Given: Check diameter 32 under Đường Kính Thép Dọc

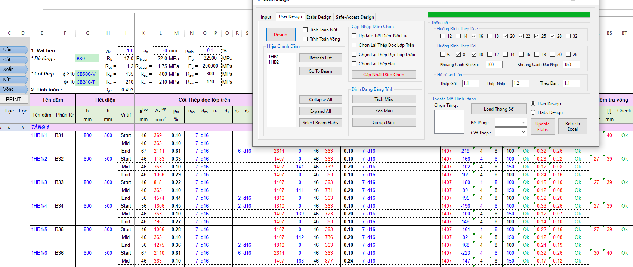Looking at the screenshot, I should pos(568,36).
